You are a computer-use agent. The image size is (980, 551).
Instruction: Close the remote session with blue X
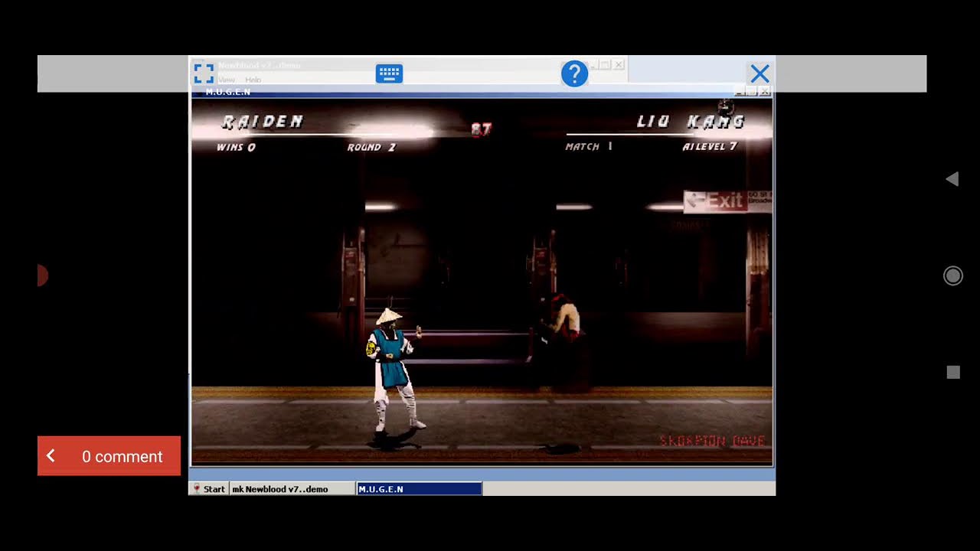pos(759,73)
